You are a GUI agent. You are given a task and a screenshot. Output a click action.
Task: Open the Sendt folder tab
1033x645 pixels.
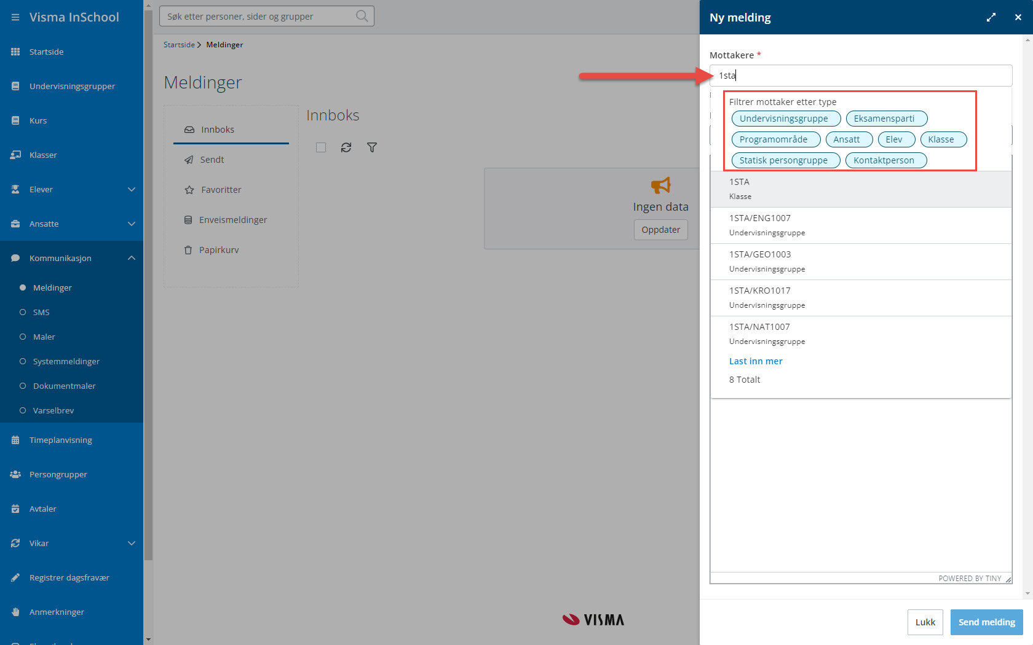pos(212,160)
